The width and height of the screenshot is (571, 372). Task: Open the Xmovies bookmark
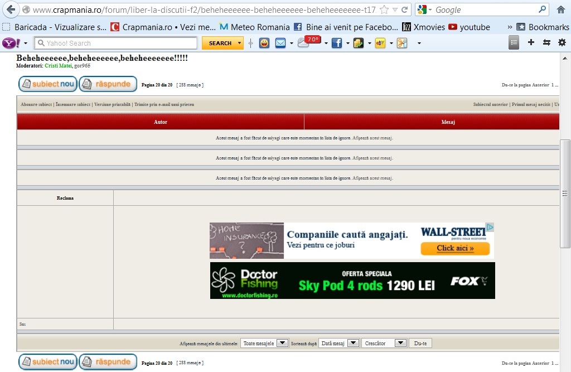point(424,27)
